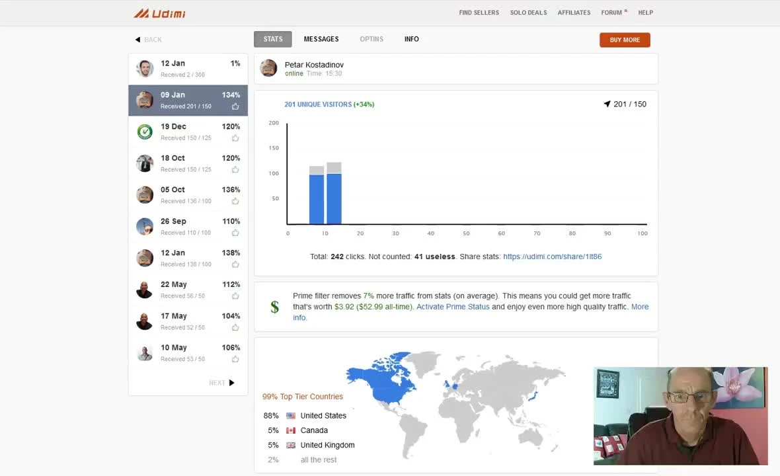
Task: Open the udimi.com/share stats link
Action: coord(552,257)
